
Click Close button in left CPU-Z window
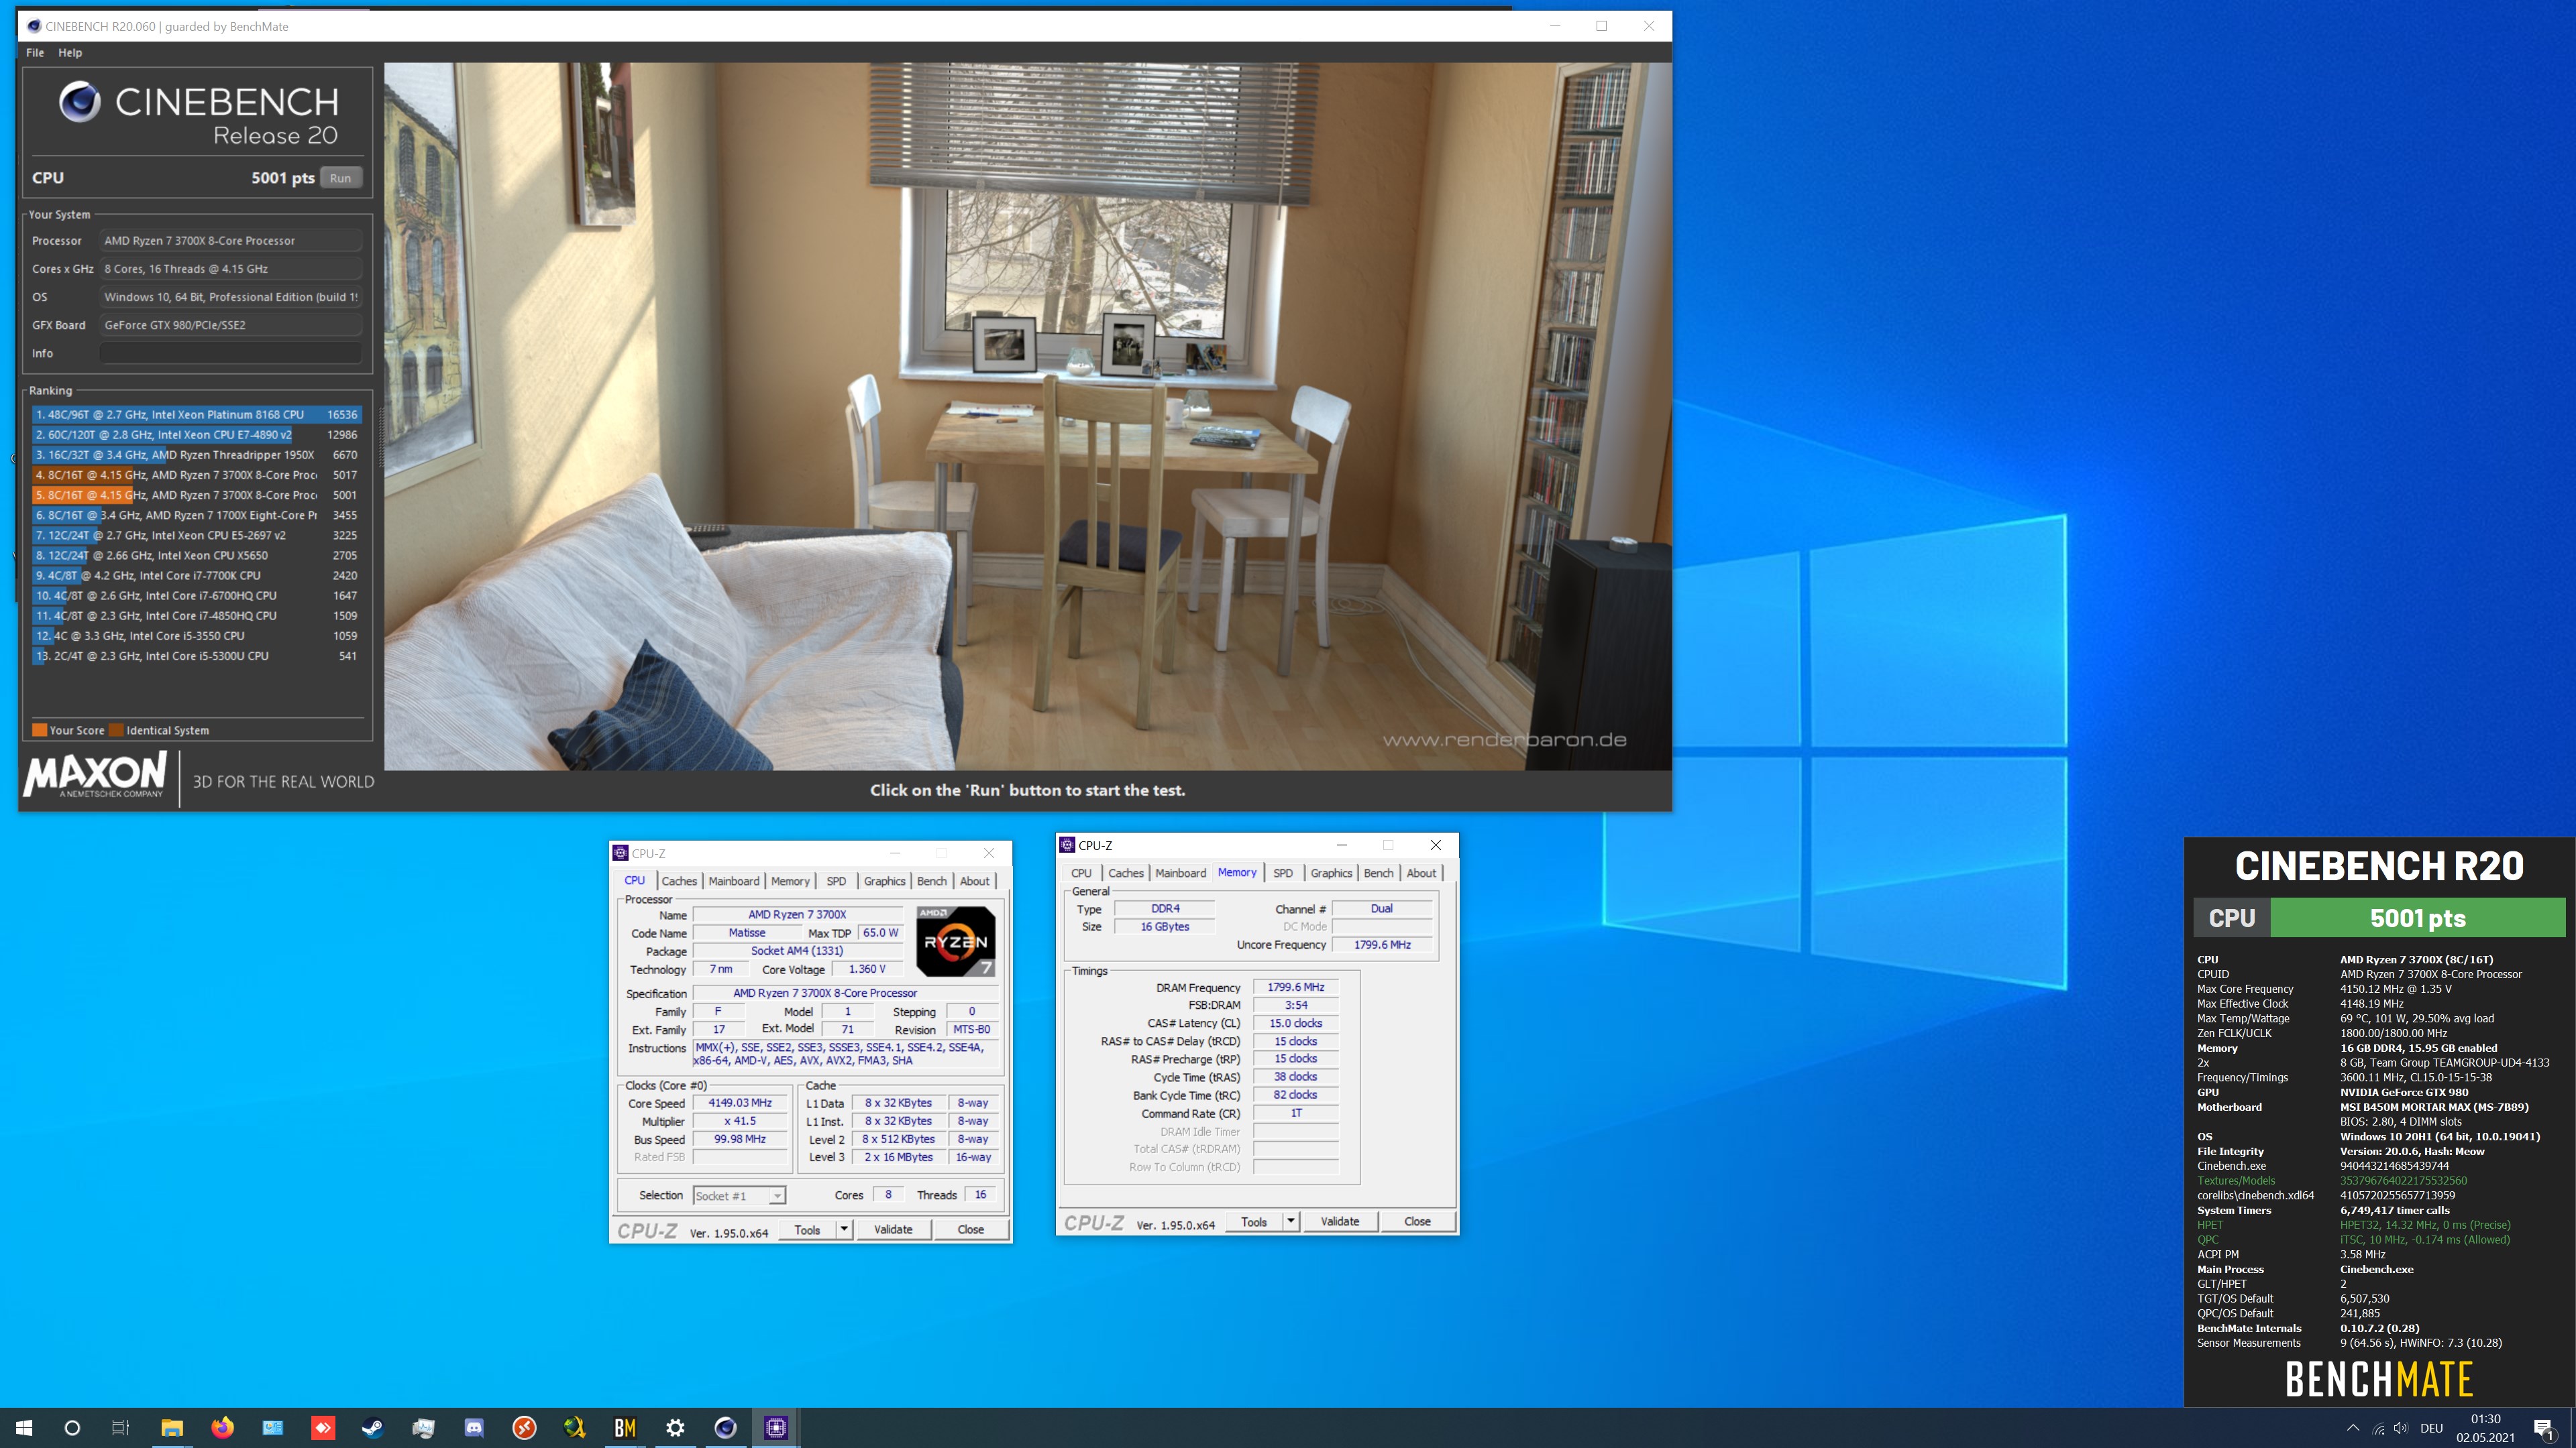[970, 1229]
